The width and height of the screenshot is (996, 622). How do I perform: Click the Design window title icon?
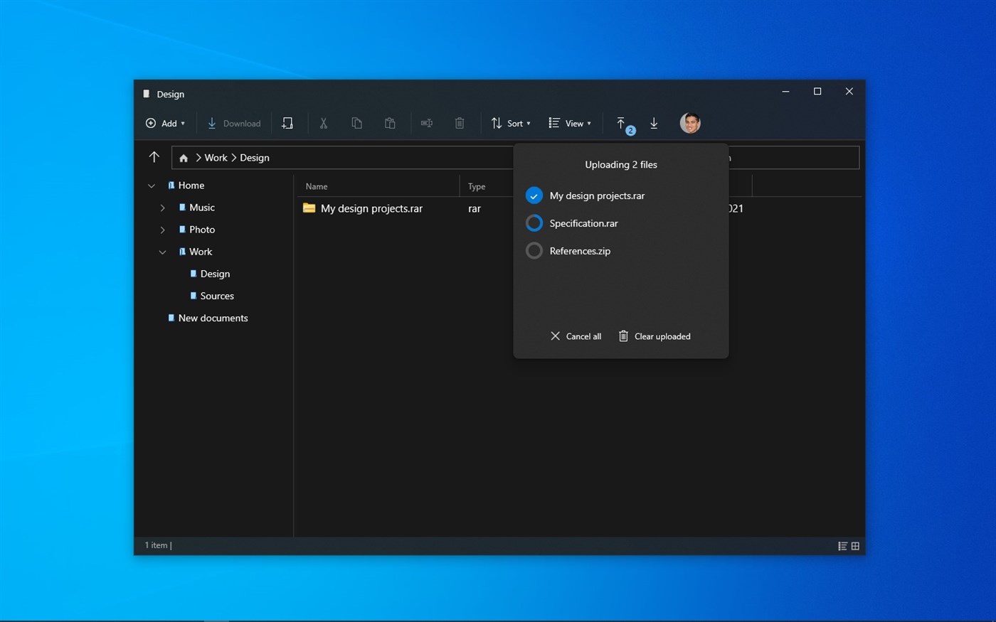point(147,94)
